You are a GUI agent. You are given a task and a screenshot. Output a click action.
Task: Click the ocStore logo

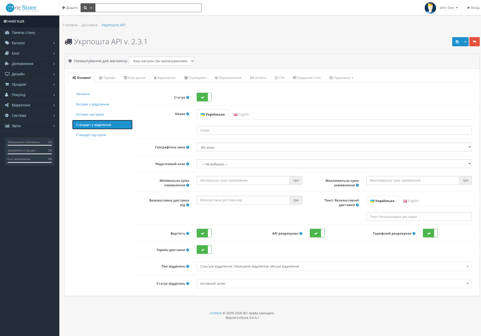pos(22,8)
